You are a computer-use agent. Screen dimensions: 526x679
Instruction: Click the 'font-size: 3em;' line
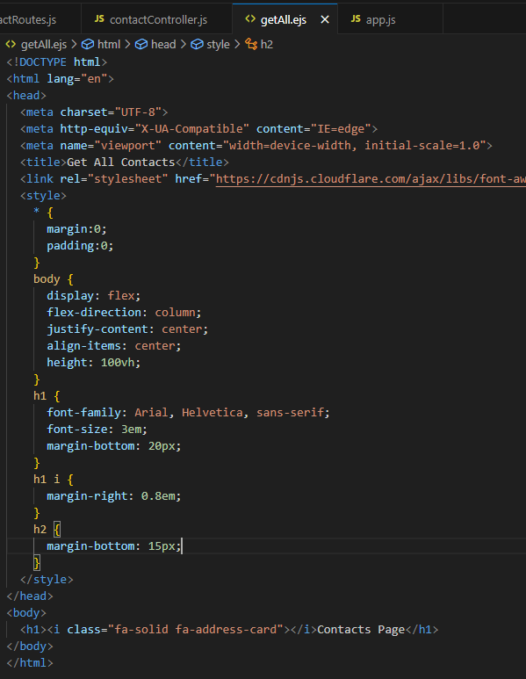(x=97, y=430)
